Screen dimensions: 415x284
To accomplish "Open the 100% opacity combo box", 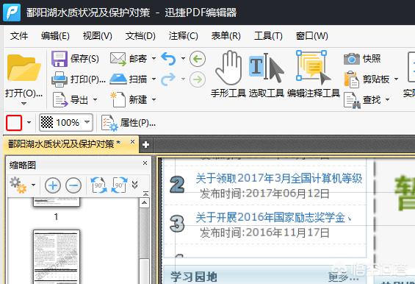I will (66, 123).
